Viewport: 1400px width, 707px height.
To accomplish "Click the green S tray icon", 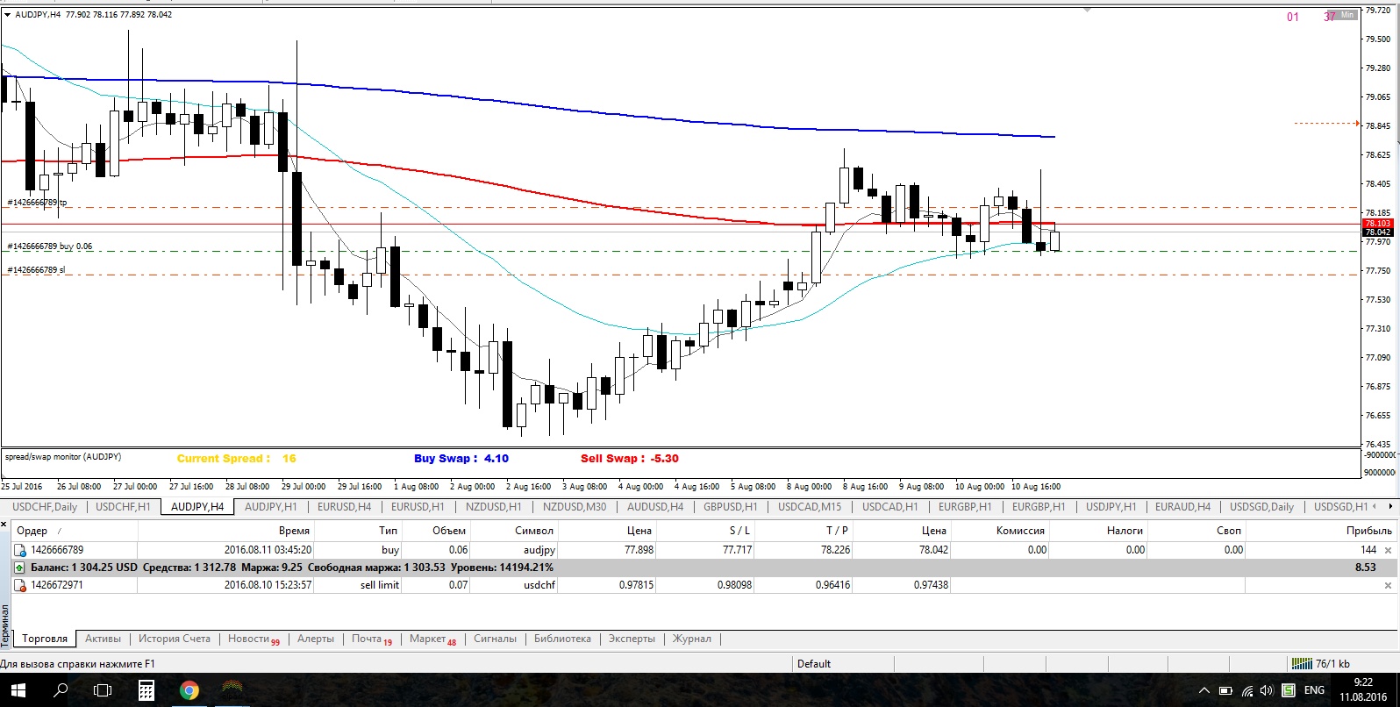I will tap(1289, 691).
